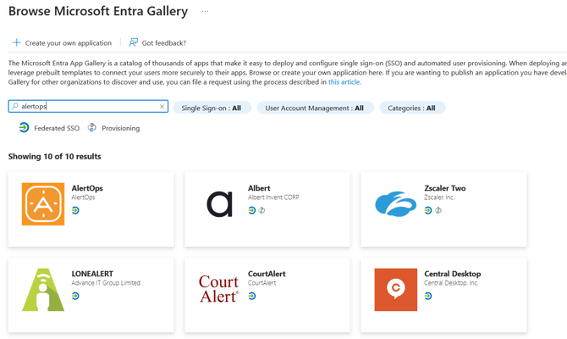Open the ellipsis menu beside page title
The height and width of the screenshot is (339, 567).
click(205, 12)
